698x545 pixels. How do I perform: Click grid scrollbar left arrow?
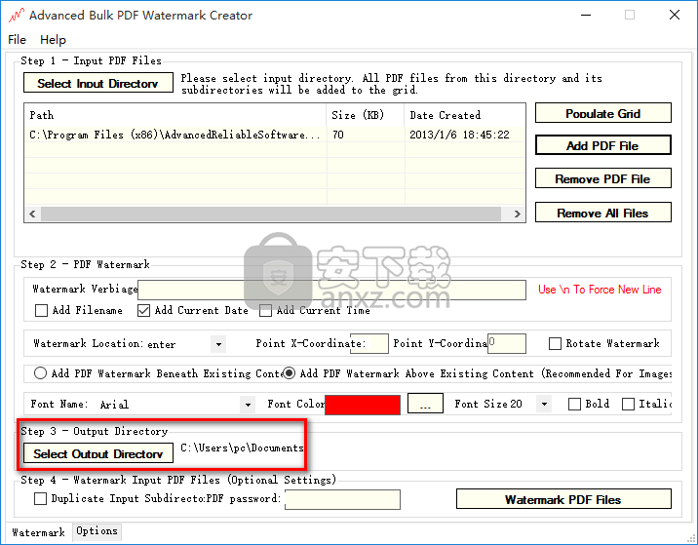[x=32, y=214]
